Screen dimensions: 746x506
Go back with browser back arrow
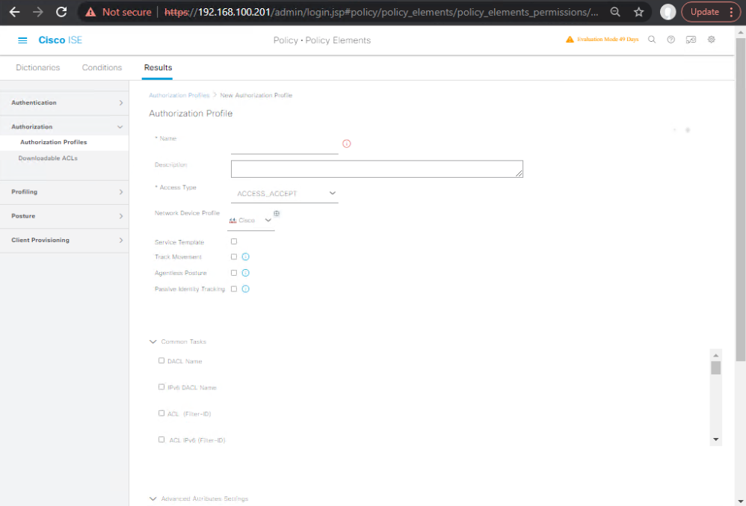(x=15, y=12)
